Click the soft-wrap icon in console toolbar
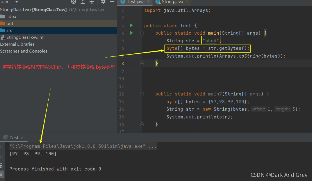Image resolution: width=312 pixels, height=181 pixels. click(1, 166)
